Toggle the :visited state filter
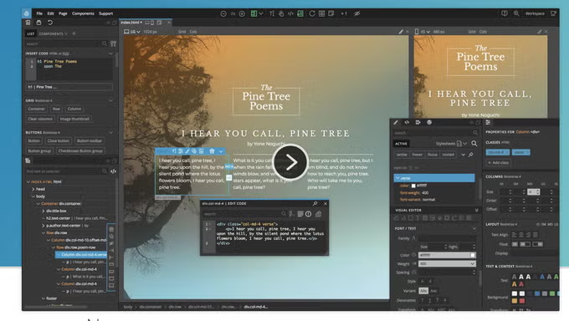Viewport: 569px width, 321px height. tap(449, 155)
